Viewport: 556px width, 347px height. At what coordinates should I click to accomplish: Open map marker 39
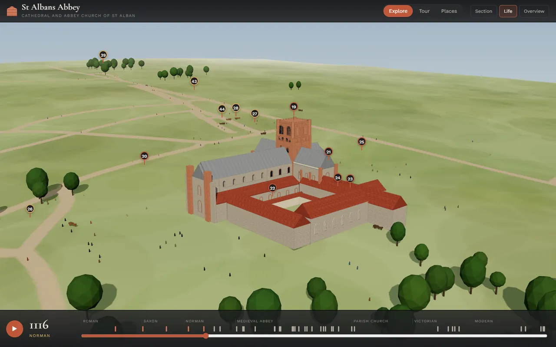tap(103, 55)
